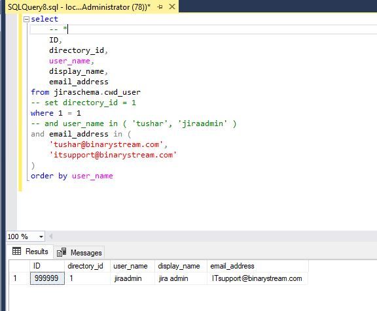
Task: Click the pink 'user_name,' line in select list
Action: pos(71,61)
